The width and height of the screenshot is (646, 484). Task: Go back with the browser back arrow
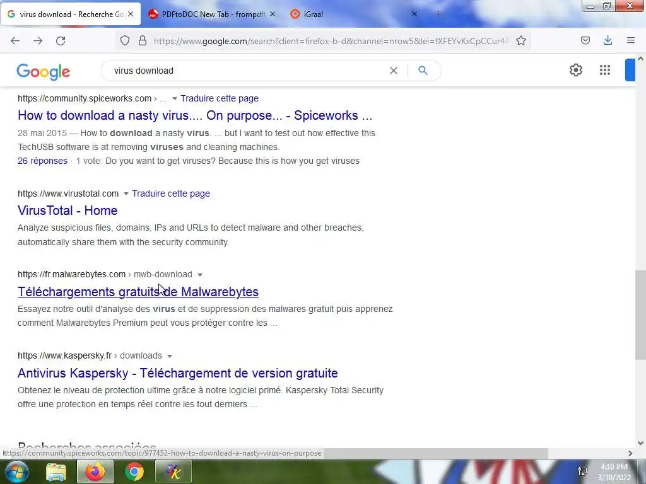pos(15,41)
